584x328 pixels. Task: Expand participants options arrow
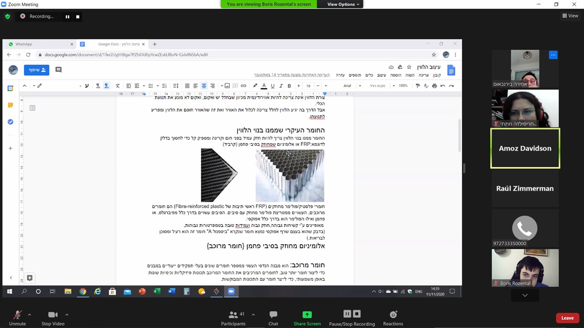[253, 314]
